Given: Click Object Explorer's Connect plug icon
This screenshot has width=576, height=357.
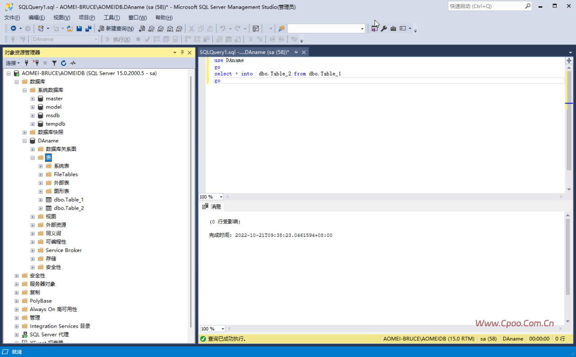Looking at the screenshot, I should [27, 63].
